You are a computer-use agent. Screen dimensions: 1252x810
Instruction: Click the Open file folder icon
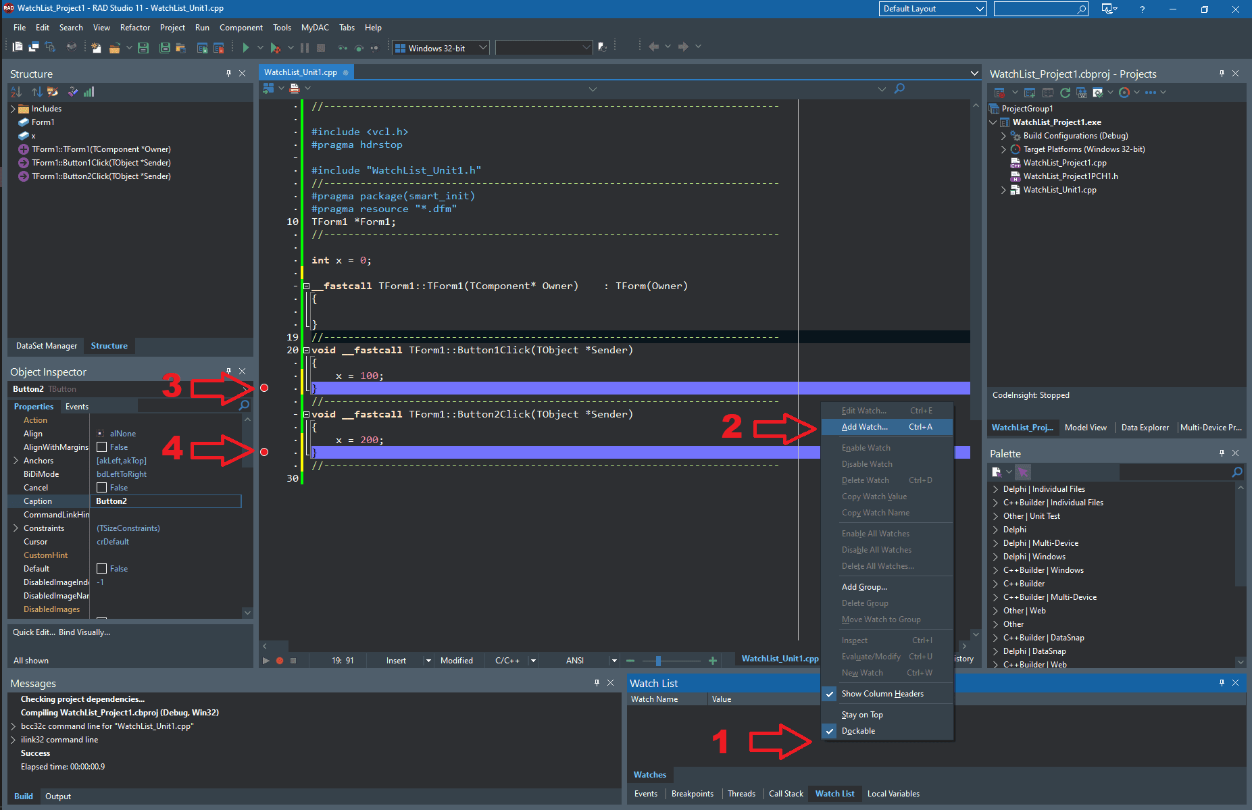pos(115,48)
